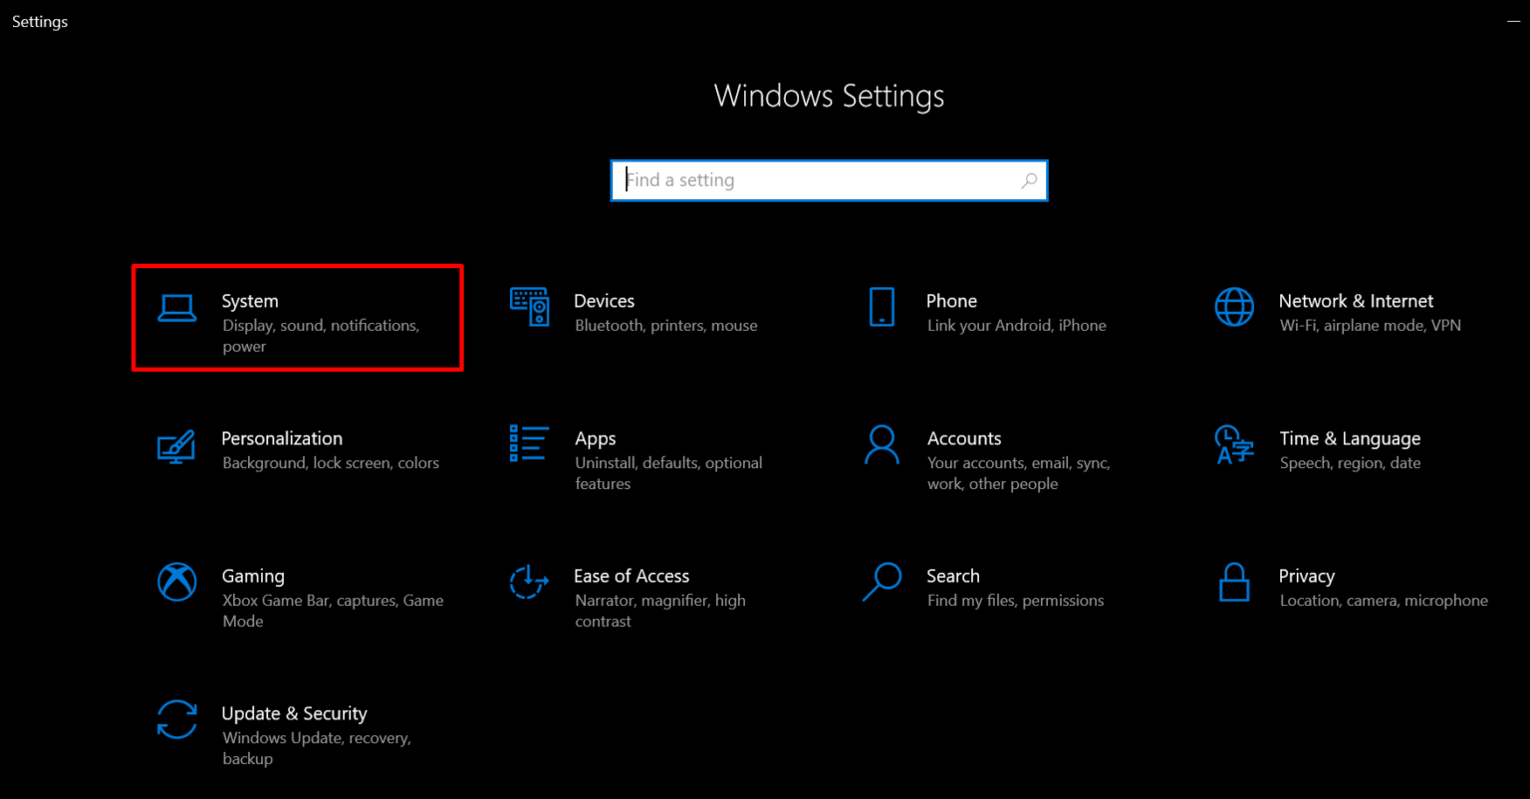Minimize the Settings window

pyautogui.click(x=1514, y=21)
